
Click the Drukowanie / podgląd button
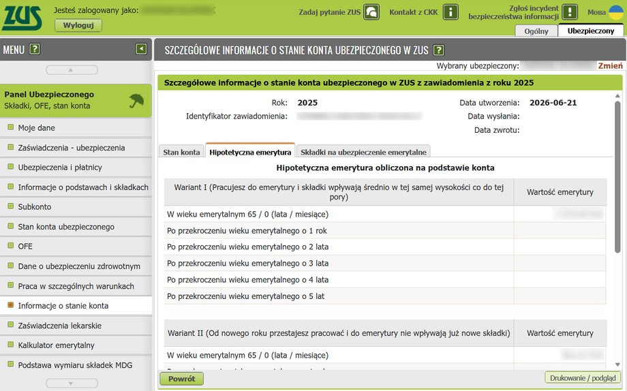[x=583, y=378]
